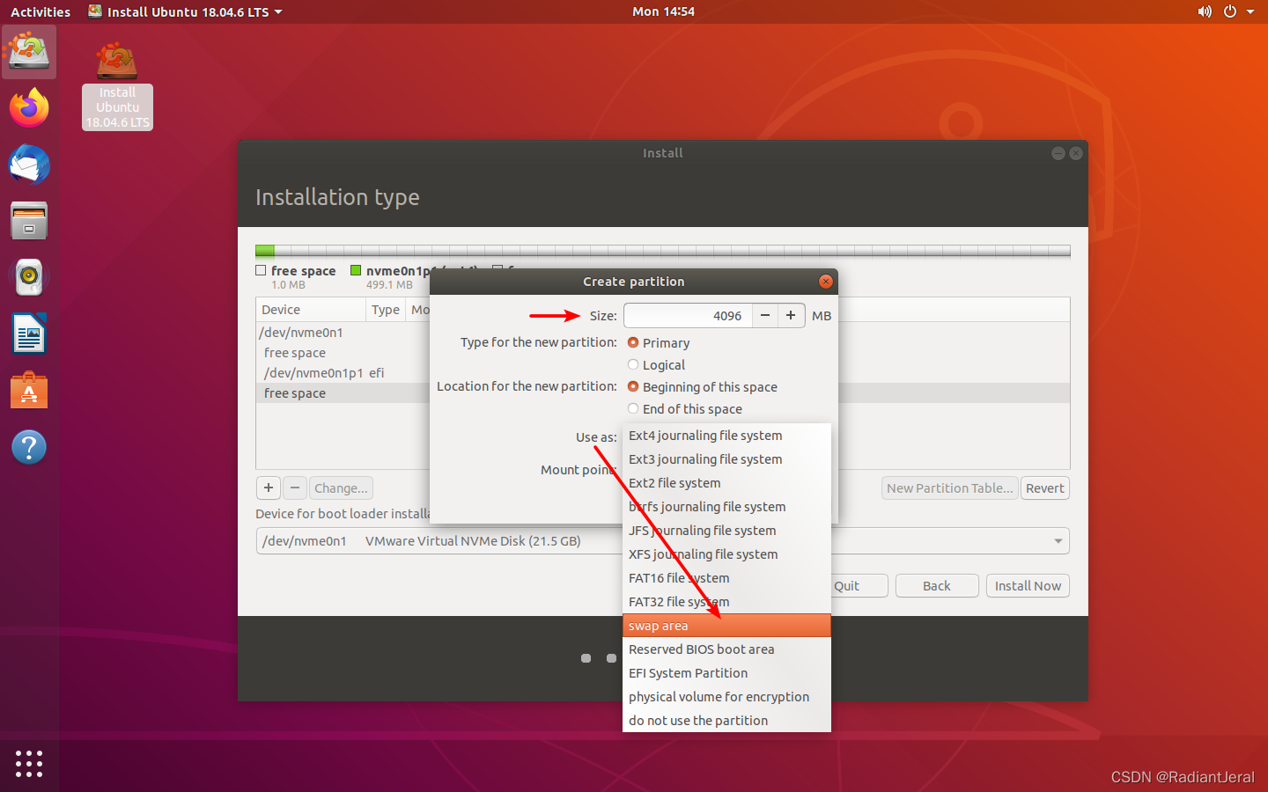Open the clock showing Mon 14:54
The height and width of the screenshot is (792, 1268).
tap(663, 11)
